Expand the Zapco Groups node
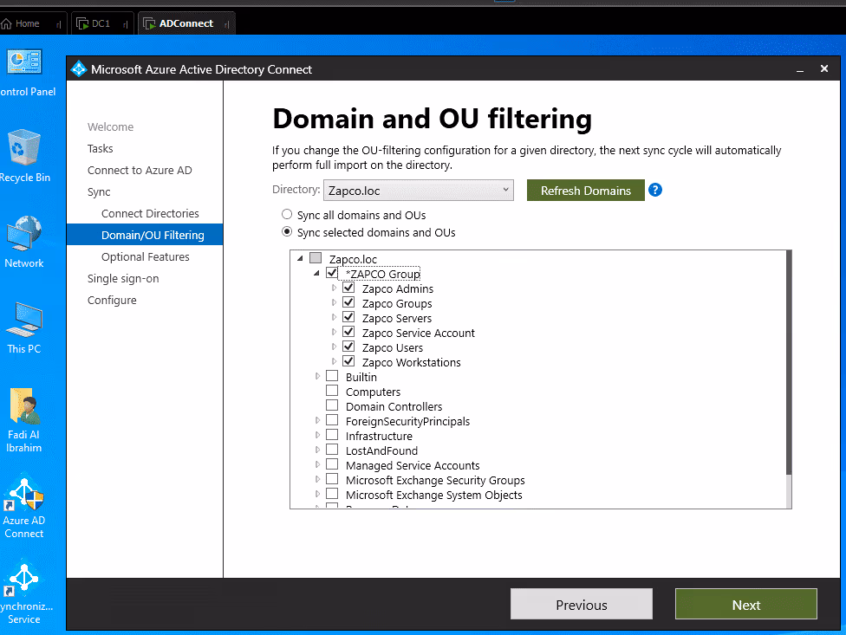Screen dimensions: 846x635 334,302
